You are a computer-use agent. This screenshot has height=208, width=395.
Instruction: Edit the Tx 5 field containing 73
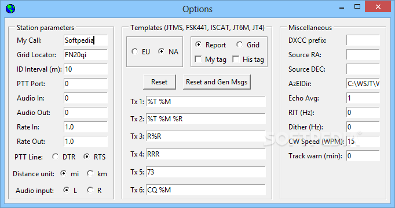point(206,172)
